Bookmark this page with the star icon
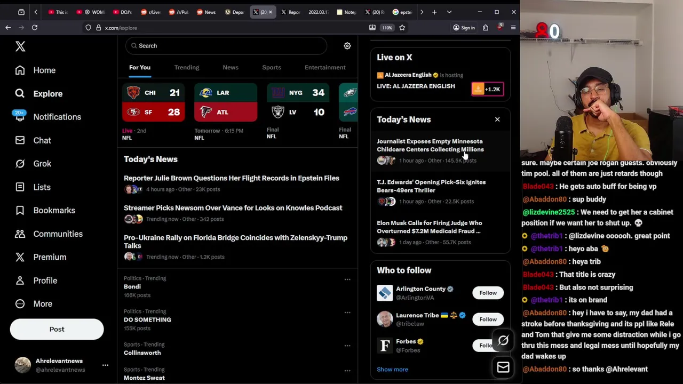The image size is (683, 384). [402, 28]
